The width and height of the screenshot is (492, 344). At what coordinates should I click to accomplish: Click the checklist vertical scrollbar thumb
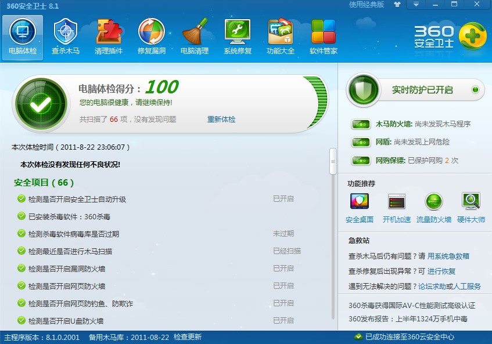[333, 161]
